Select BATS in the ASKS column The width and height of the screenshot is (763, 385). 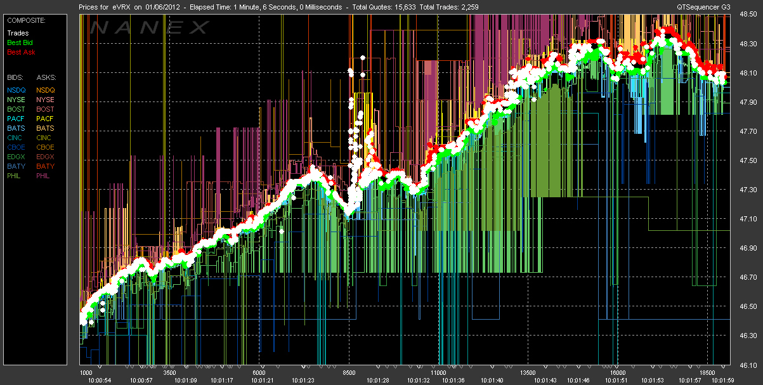(46, 128)
